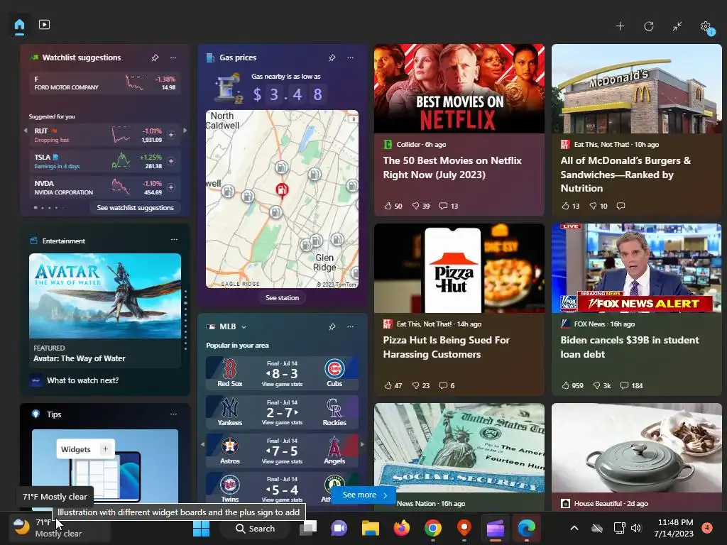Launch Google Chrome from taskbar
This screenshot has width=727, height=545.
click(x=432, y=528)
